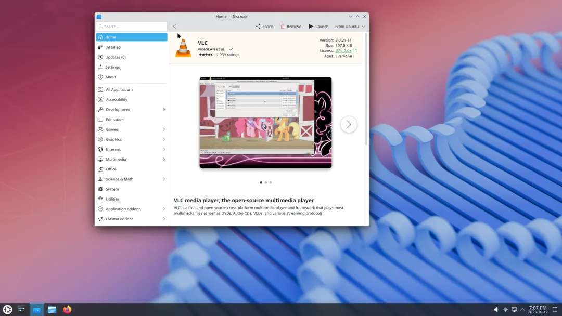Click the Multimedia category icon
The height and width of the screenshot is (316, 562).
(x=100, y=159)
